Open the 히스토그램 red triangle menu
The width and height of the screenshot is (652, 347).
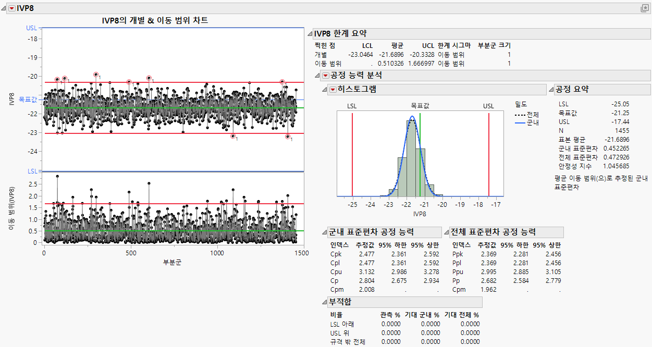pyautogui.click(x=333, y=90)
